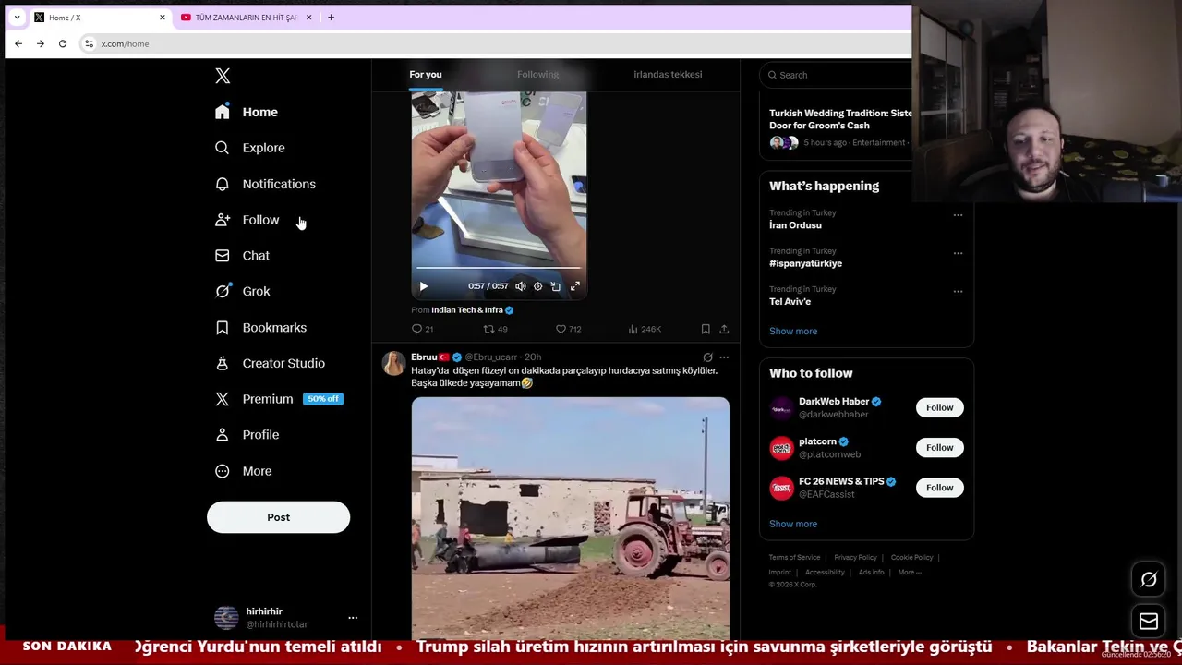Open view analytics showing 246K
The image size is (1182, 665).
pos(645,329)
